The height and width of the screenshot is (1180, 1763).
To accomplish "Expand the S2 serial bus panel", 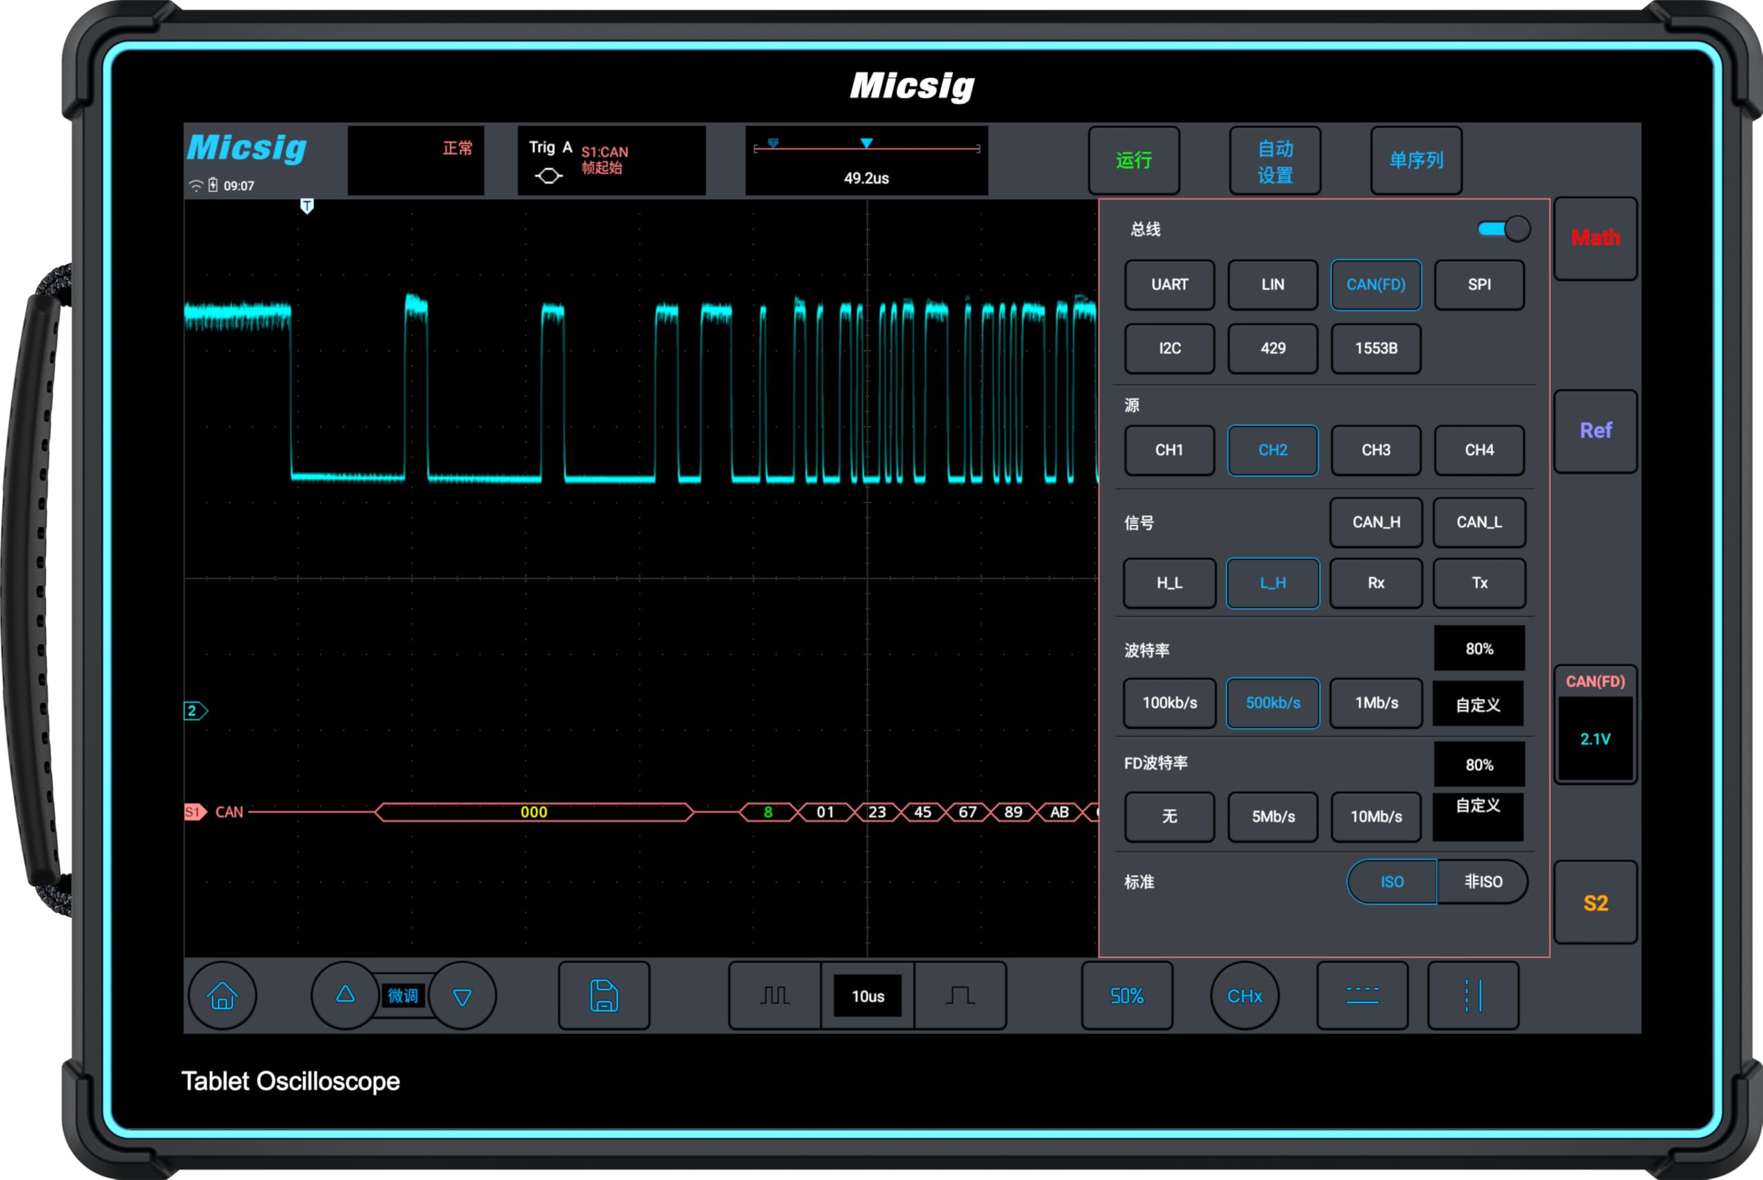I will tap(1596, 902).
